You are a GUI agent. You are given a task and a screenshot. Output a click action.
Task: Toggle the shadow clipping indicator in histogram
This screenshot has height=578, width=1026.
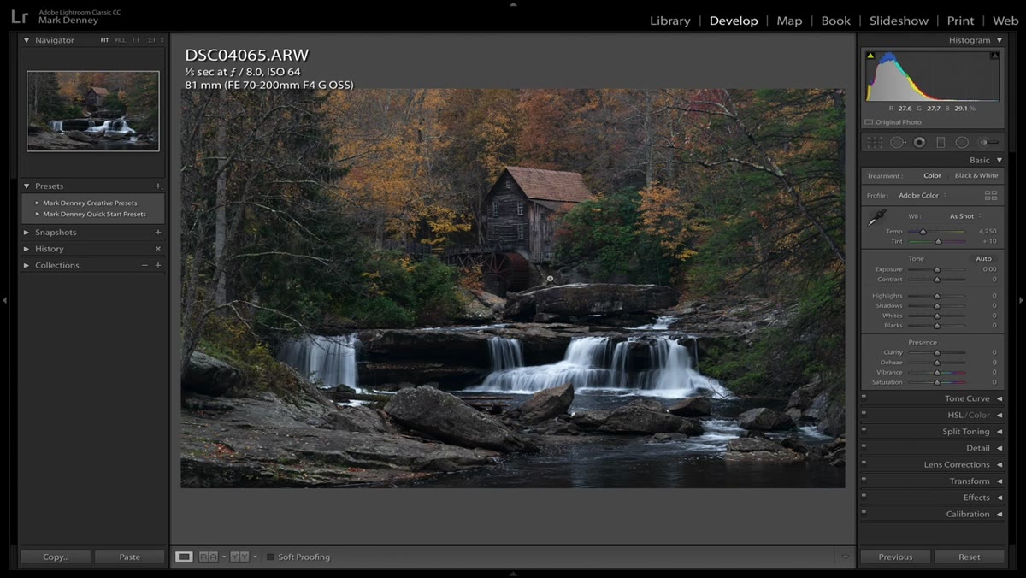point(870,56)
